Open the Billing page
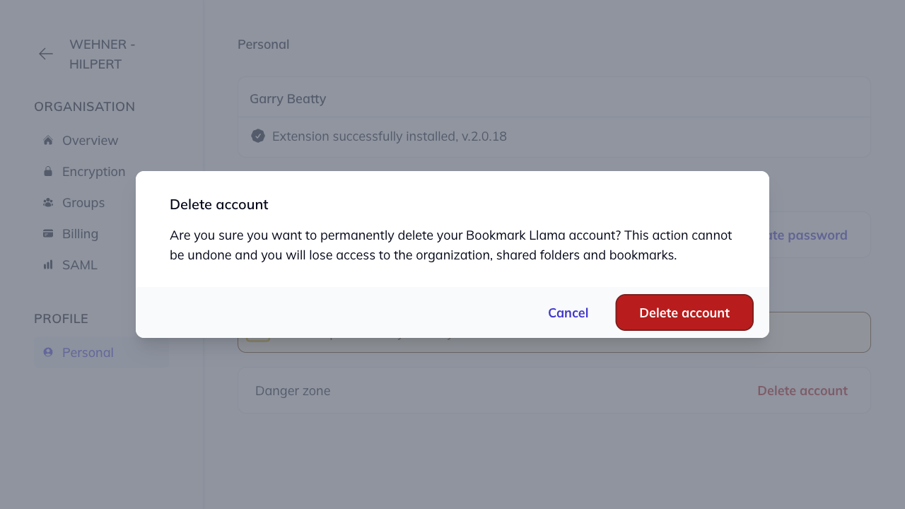The height and width of the screenshot is (509, 905). 80,233
